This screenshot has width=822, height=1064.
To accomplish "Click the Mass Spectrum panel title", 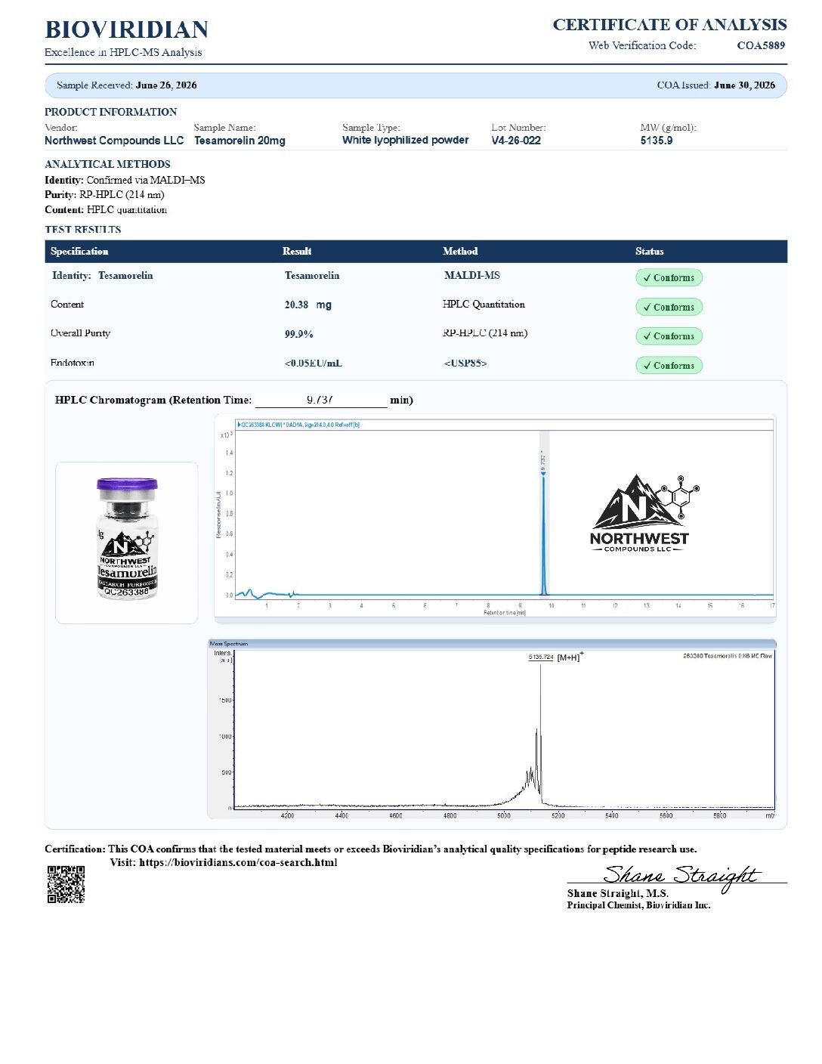I will click(228, 644).
